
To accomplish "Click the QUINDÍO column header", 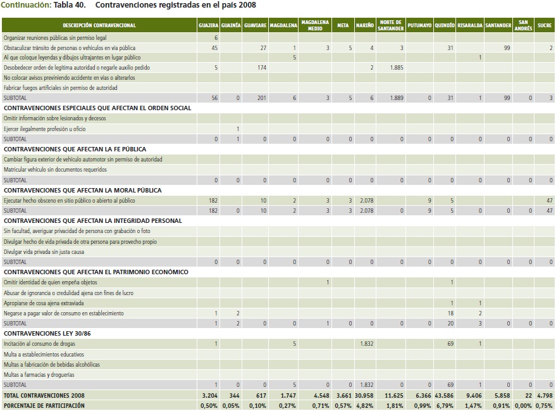I will tap(444, 25).
